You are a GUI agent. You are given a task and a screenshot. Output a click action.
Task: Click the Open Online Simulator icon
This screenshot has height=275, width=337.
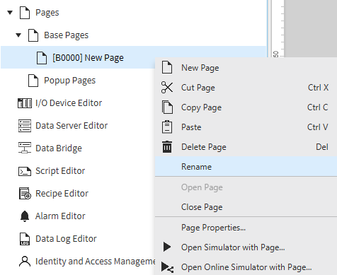[x=168, y=267]
